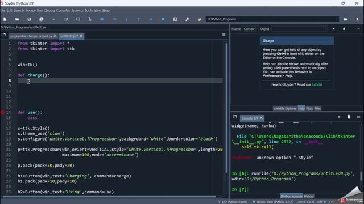Open the Help menu
This screenshot has height=204, width=364.
[x=106, y=10]
